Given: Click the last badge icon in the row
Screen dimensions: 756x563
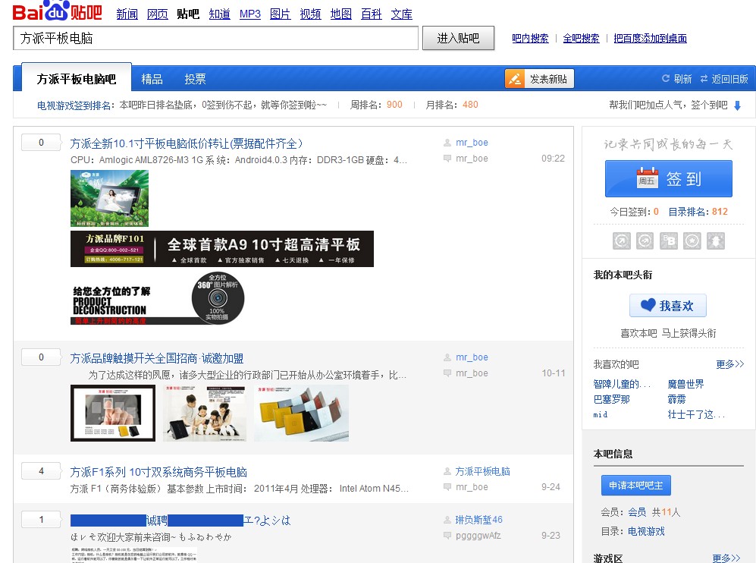Looking at the screenshot, I should pos(716,241).
